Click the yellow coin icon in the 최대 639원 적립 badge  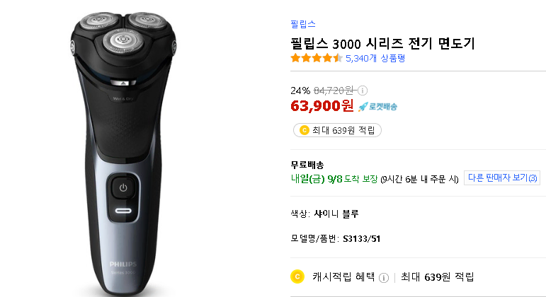(x=305, y=130)
